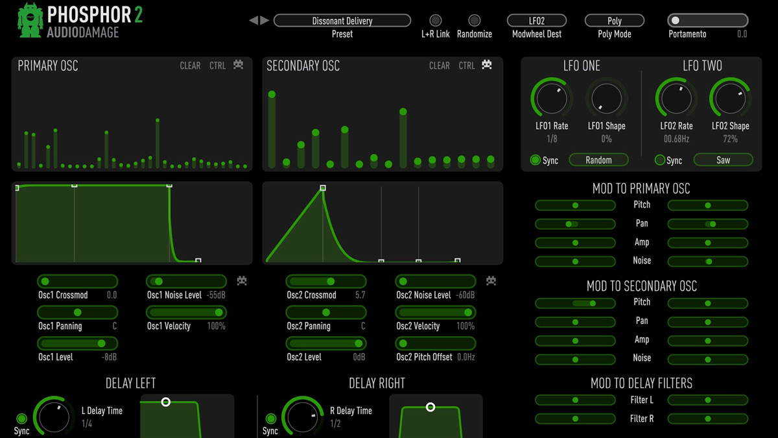Select the previous preset arrow
Screen dimensions: 778x438
[x=255, y=20]
